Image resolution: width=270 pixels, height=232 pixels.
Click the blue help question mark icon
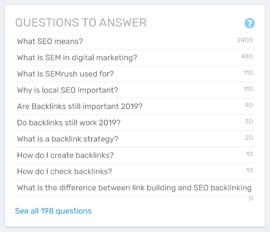[x=249, y=23]
